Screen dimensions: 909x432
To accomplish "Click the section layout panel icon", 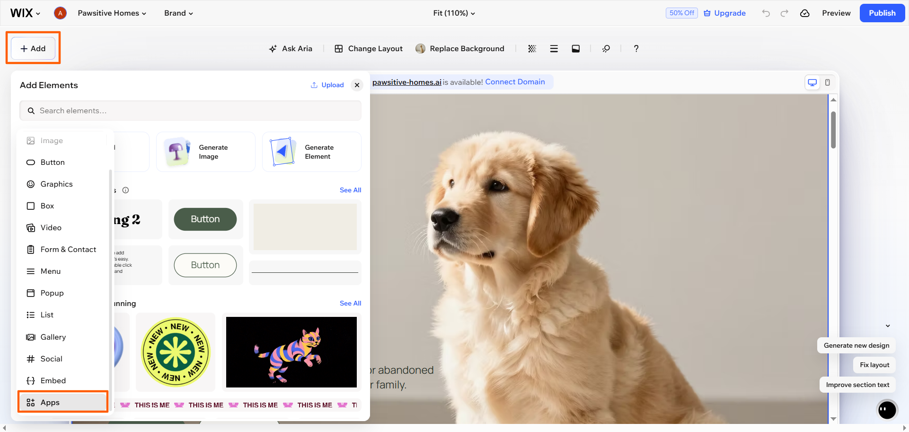I will (x=575, y=48).
